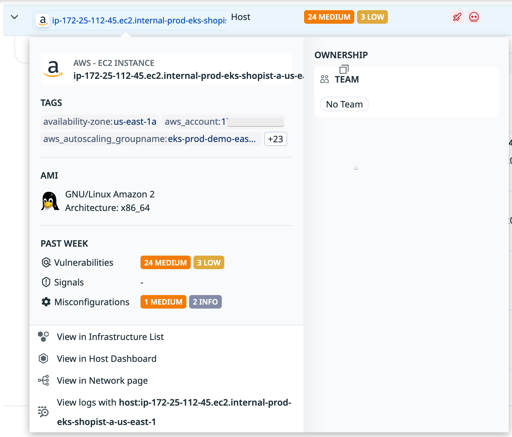Open View in Infrastructure List

[110, 337]
